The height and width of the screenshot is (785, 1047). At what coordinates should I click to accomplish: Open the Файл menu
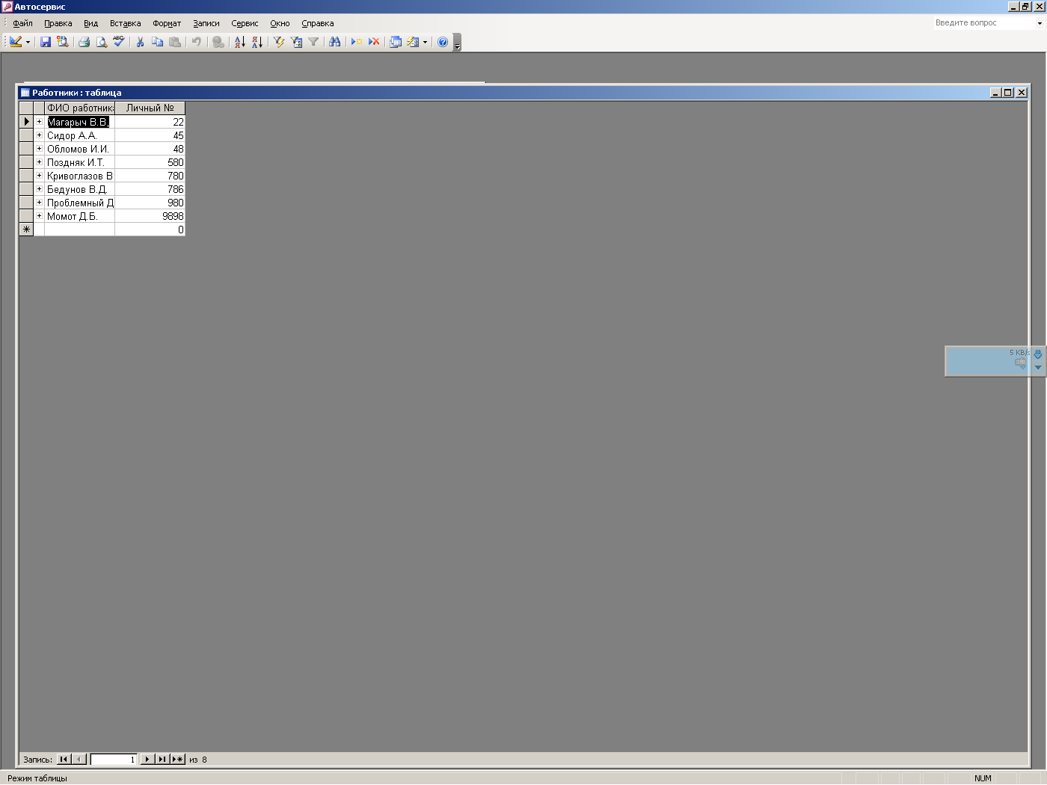(x=22, y=23)
